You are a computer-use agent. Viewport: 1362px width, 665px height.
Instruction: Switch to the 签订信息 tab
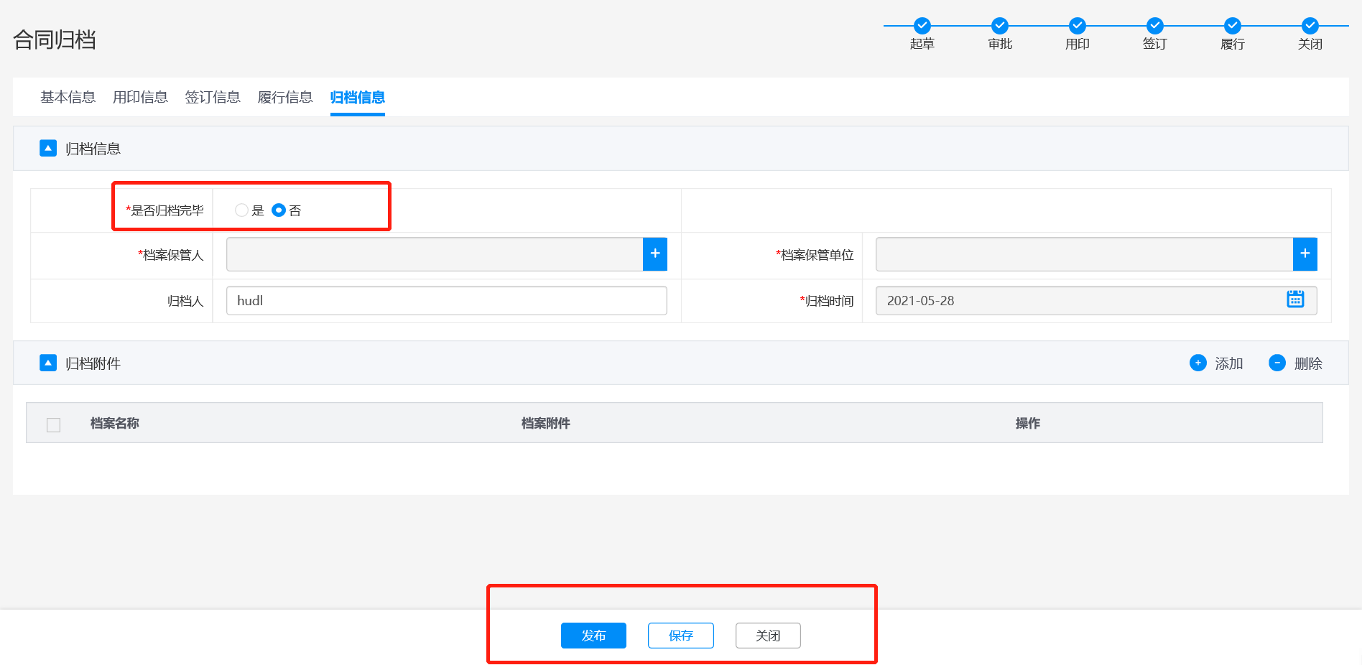pos(212,97)
